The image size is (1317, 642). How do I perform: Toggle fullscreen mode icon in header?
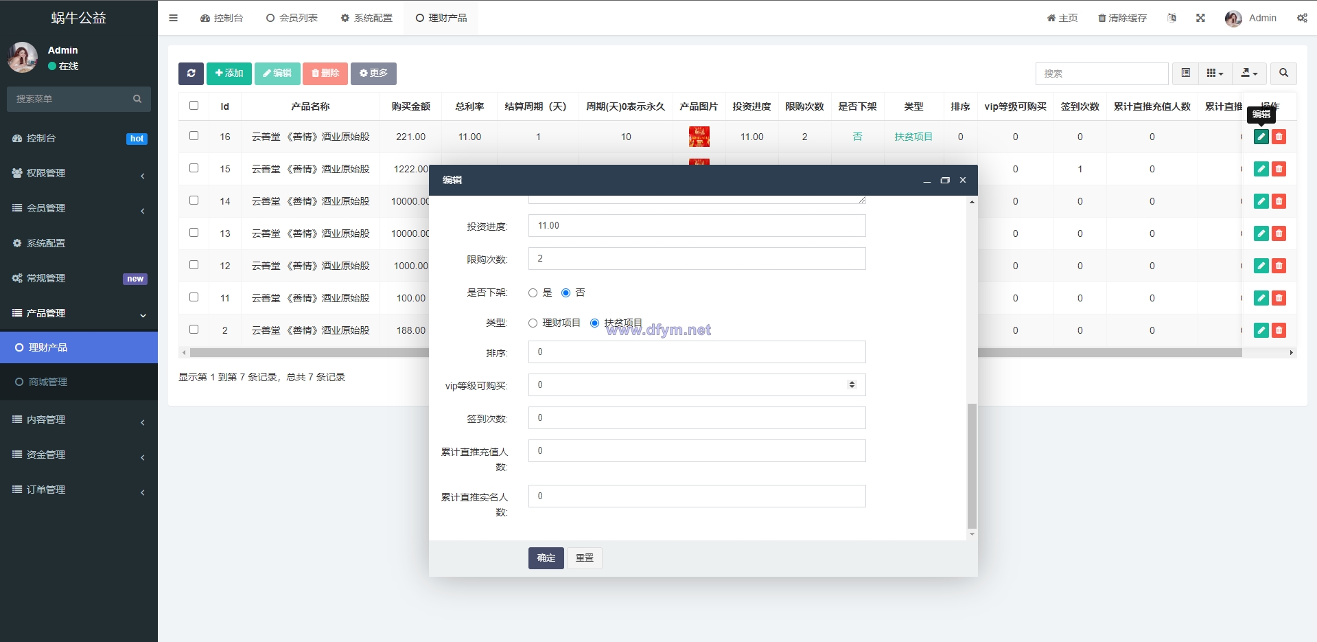(x=1200, y=18)
